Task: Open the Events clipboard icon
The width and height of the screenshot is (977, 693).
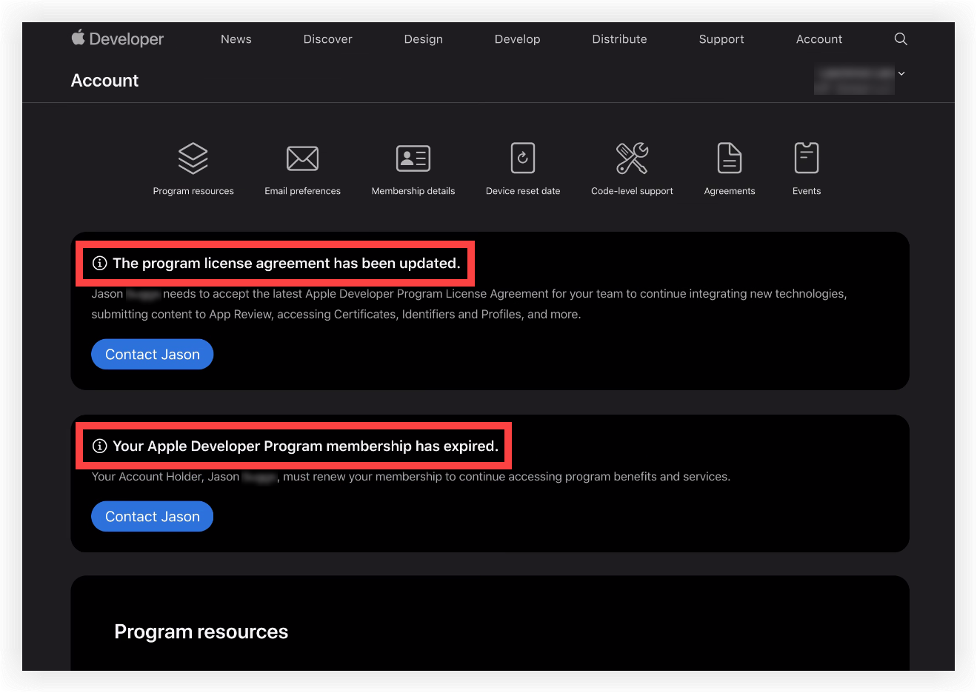Action: pyautogui.click(x=807, y=158)
